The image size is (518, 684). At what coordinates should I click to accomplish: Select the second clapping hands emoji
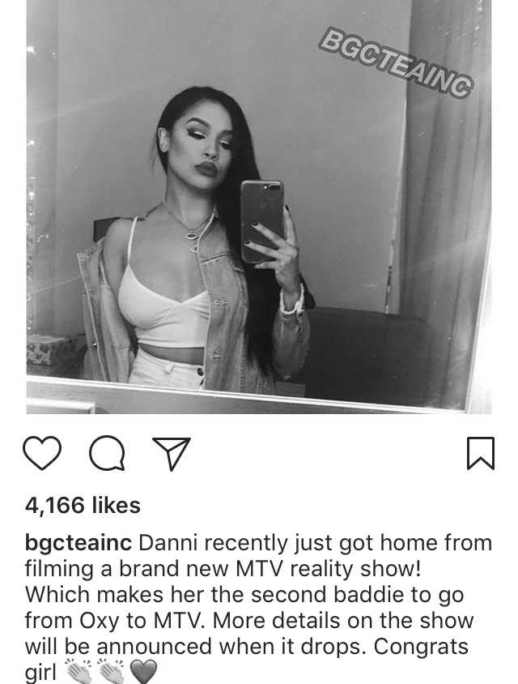click(x=111, y=672)
